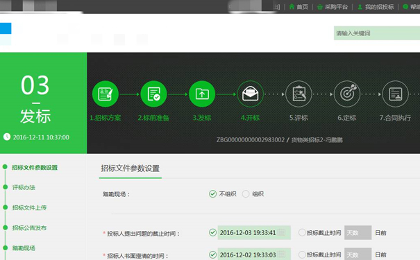Open step 2 标前准备 icon
The image size is (420, 260).
(153, 94)
